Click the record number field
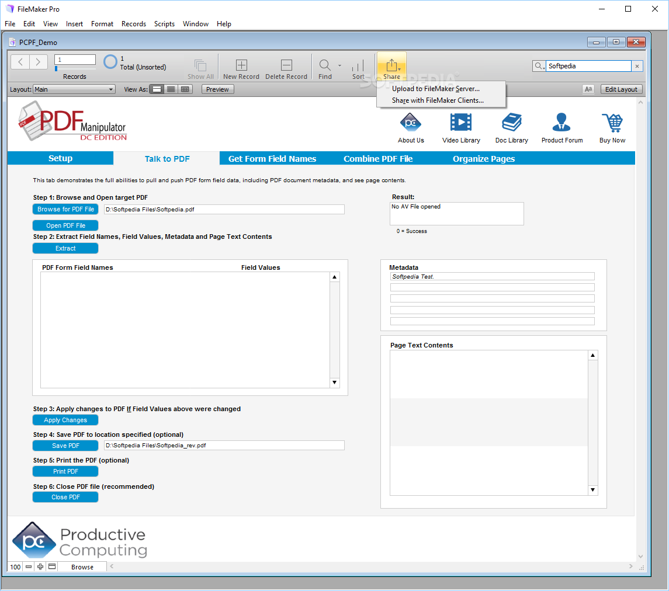 (75, 60)
